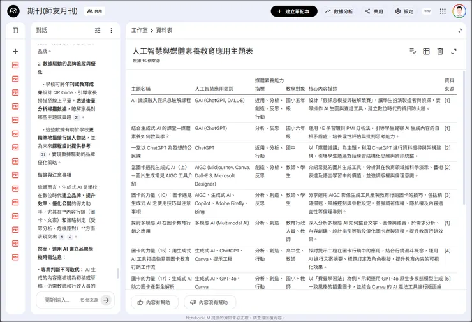Click 建立筆記本 button
This screenshot has height=322, width=472.
coord(294,11)
